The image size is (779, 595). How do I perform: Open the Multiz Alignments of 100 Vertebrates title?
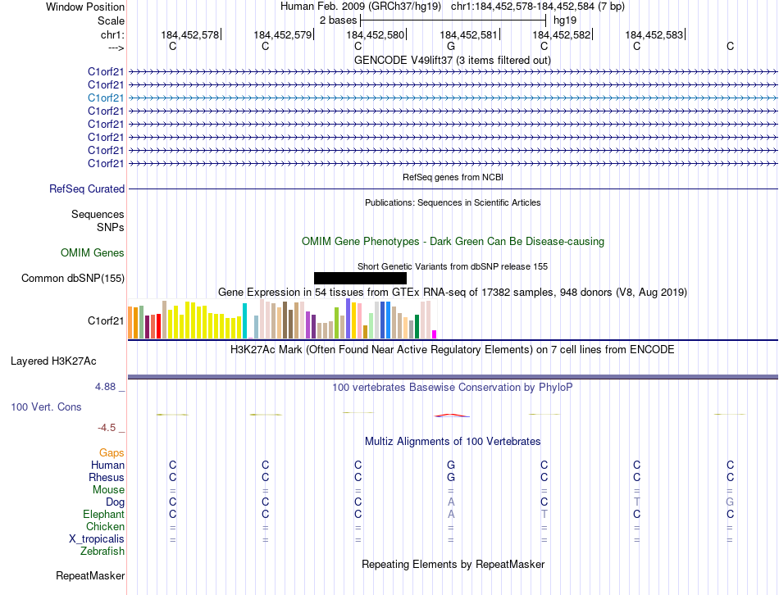[452, 442]
